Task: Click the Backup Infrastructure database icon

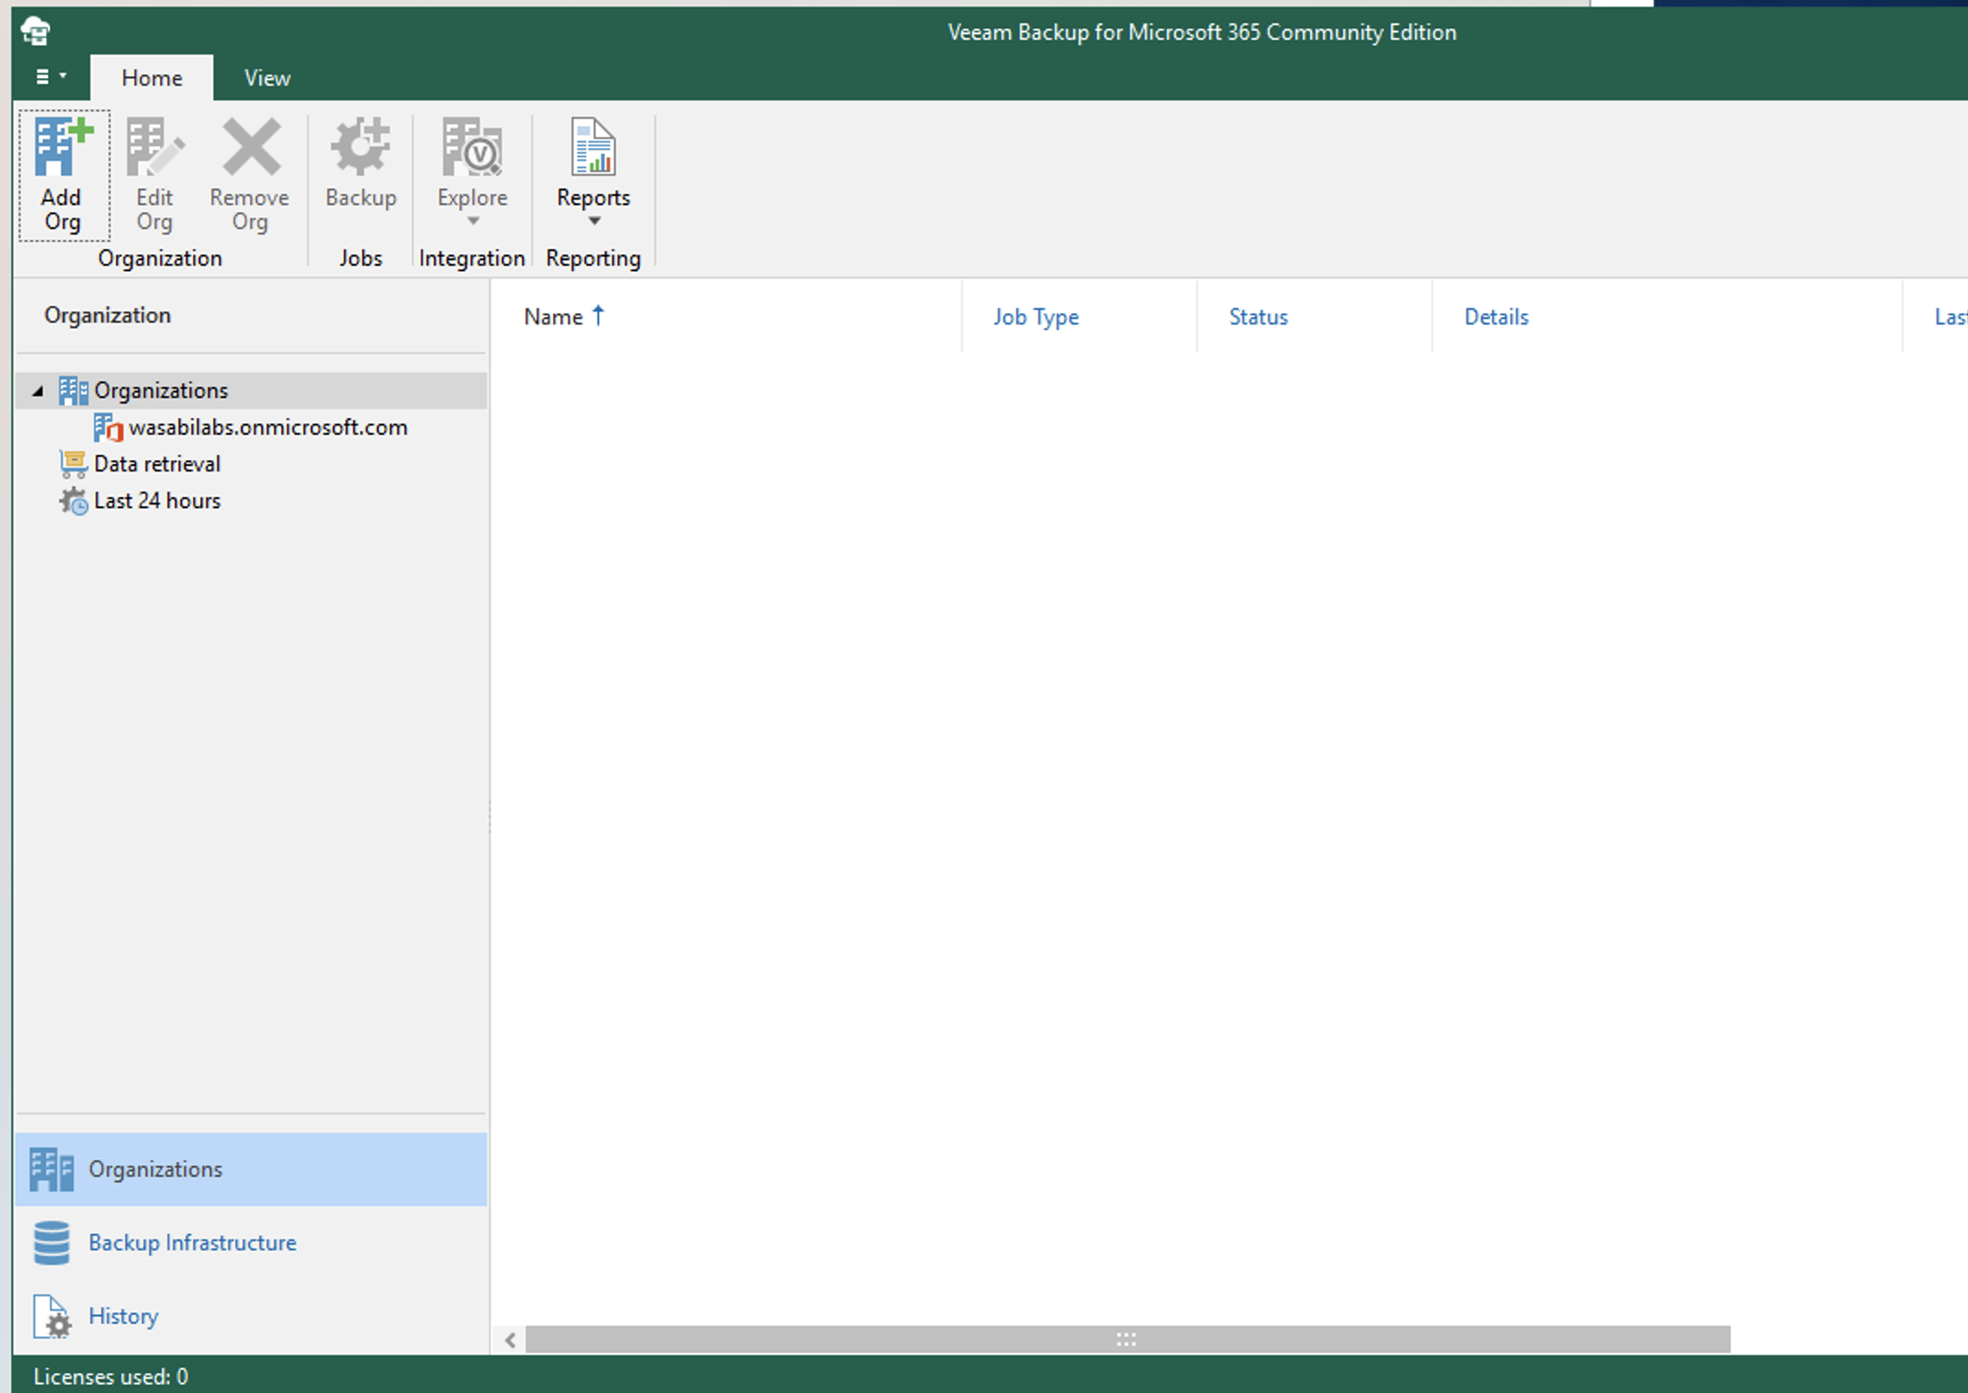Action: [51, 1243]
